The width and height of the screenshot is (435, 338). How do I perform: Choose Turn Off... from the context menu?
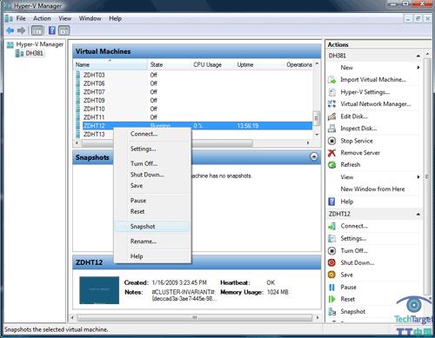pos(152,163)
